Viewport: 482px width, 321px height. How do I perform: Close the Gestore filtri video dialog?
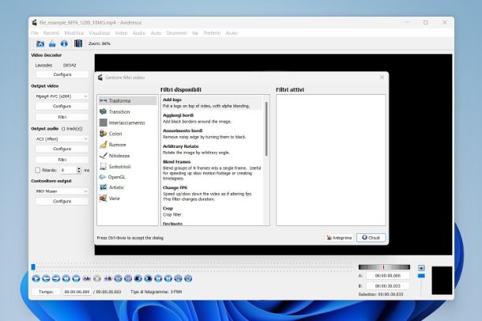click(382, 77)
